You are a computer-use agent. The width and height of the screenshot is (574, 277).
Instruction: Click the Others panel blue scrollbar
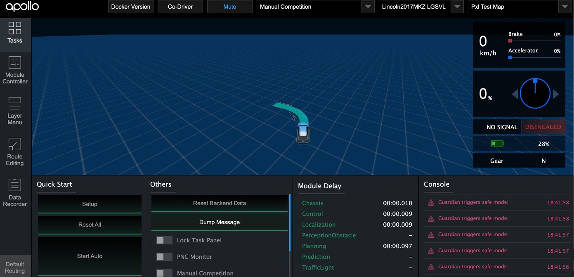click(290, 222)
